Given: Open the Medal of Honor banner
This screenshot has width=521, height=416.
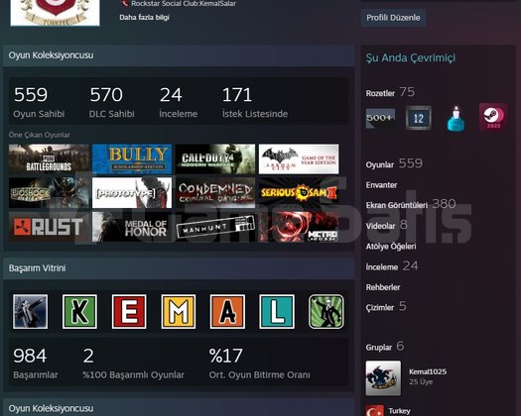Looking at the screenshot, I should tap(132, 227).
